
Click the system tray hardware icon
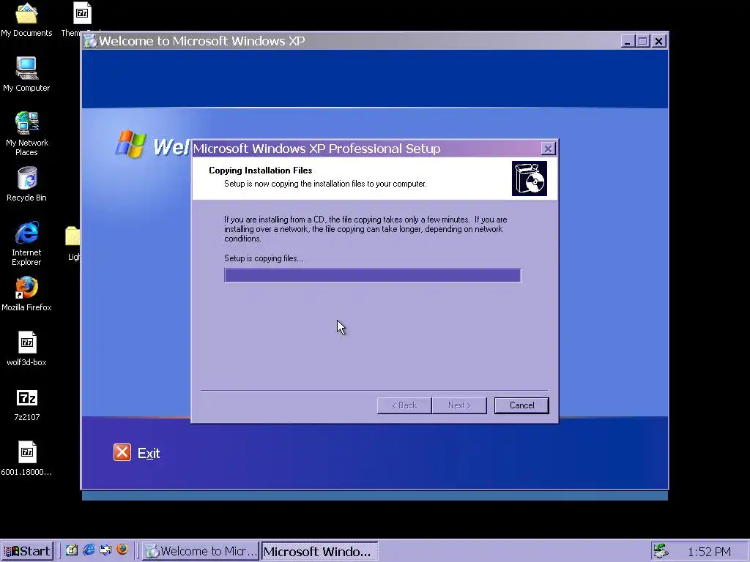click(x=661, y=550)
